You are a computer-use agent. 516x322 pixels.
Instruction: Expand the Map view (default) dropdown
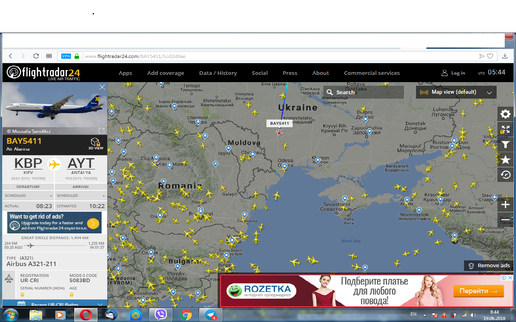[x=456, y=92]
